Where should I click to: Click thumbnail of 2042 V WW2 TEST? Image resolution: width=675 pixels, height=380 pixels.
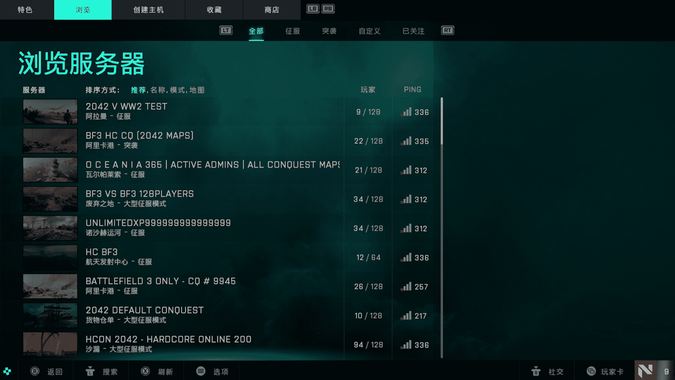(x=50, y=112)
